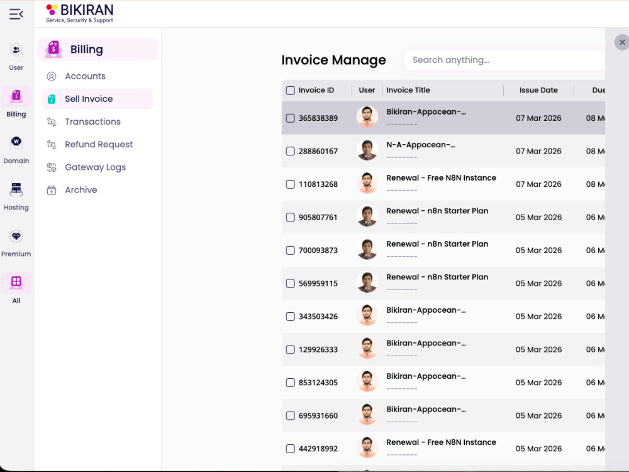Screen dimensions: 629x472
Task: Open user avatar for invoice 288860167
Action: (x=367, y=150)
